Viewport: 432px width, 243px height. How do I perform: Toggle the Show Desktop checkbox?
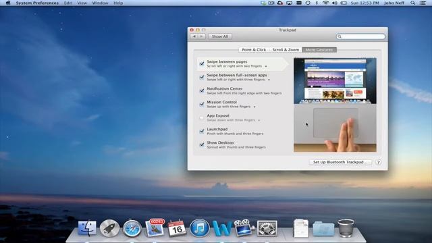coord(202,144)
